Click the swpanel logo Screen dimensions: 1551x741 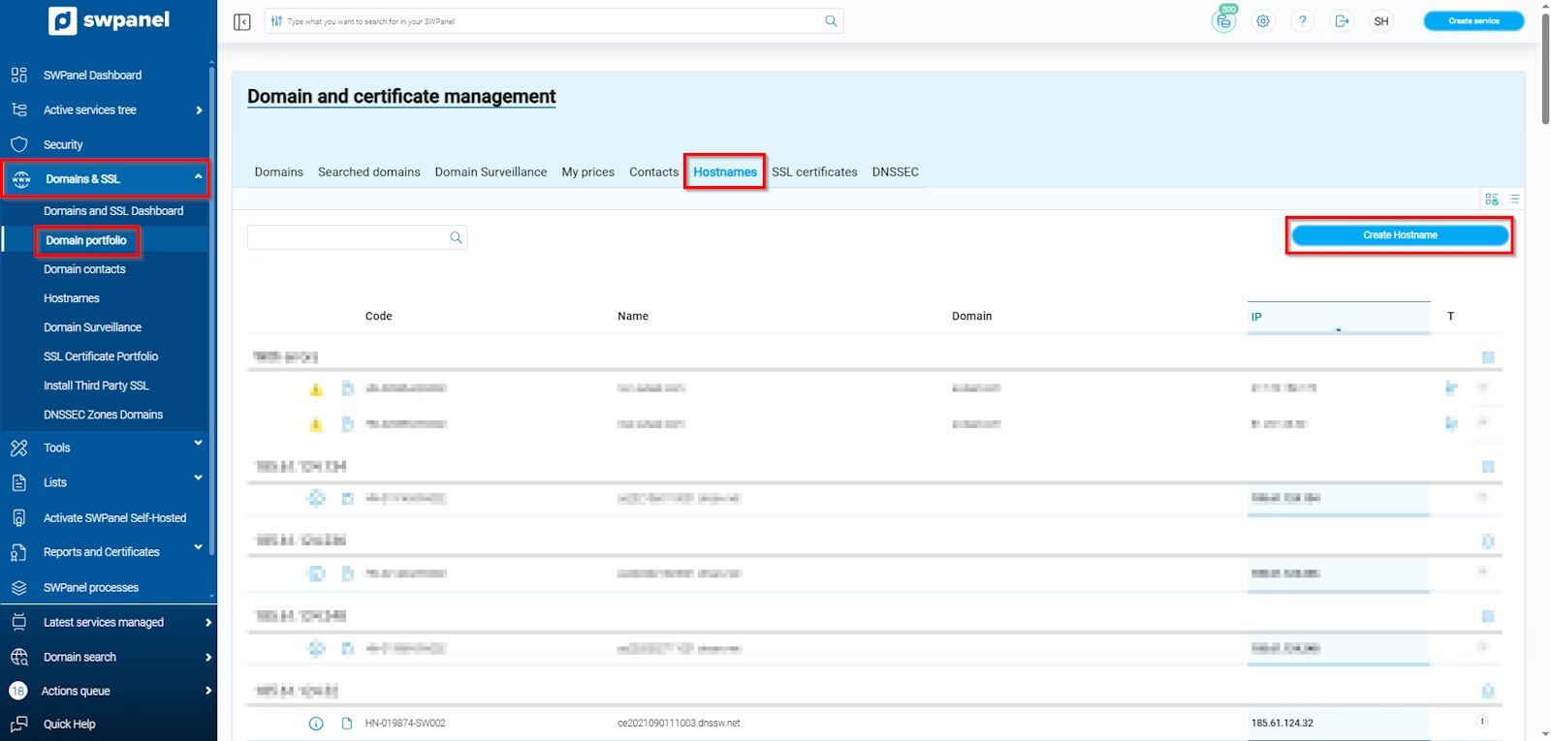click(109, 20)
